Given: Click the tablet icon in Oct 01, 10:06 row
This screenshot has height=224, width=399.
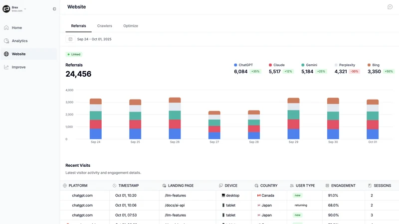Looking at the screenshot, I should [223, 205].
